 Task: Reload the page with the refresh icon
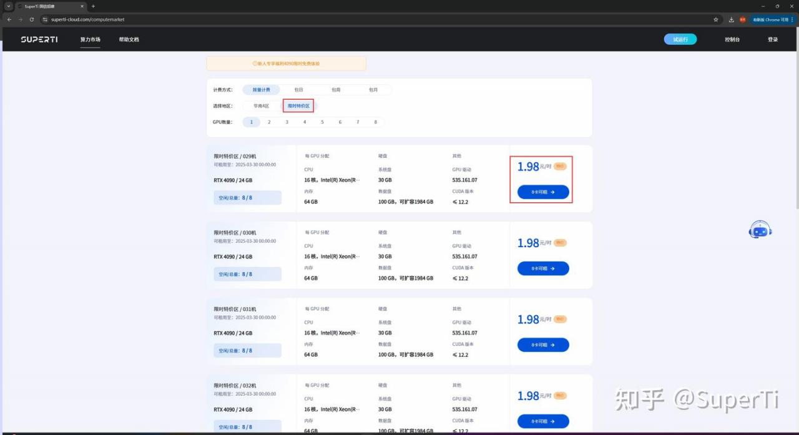(32, 19)
